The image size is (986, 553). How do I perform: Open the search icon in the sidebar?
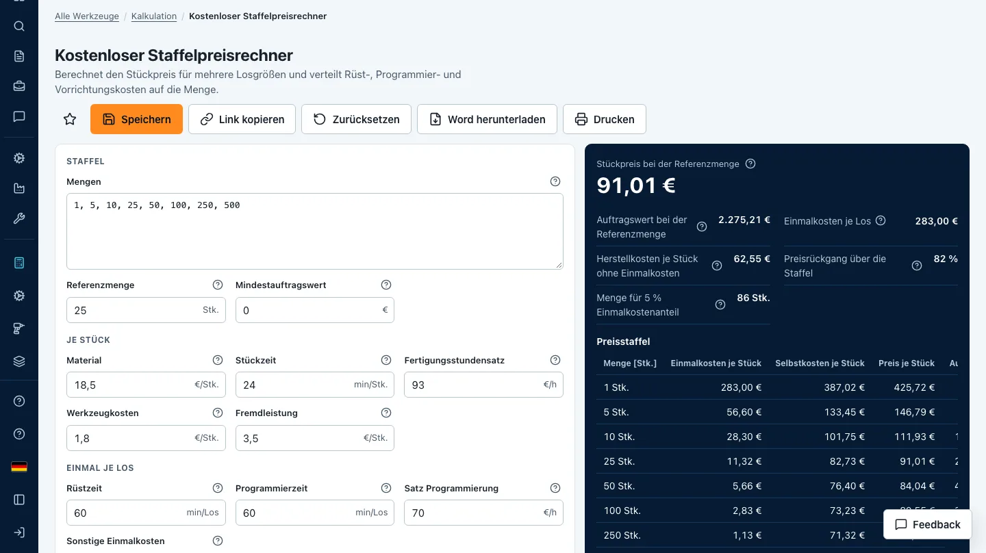click(19, 27)
